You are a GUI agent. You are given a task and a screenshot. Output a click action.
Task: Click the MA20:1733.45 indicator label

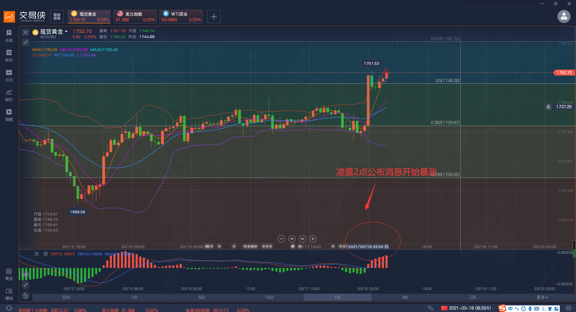(104, 50)
